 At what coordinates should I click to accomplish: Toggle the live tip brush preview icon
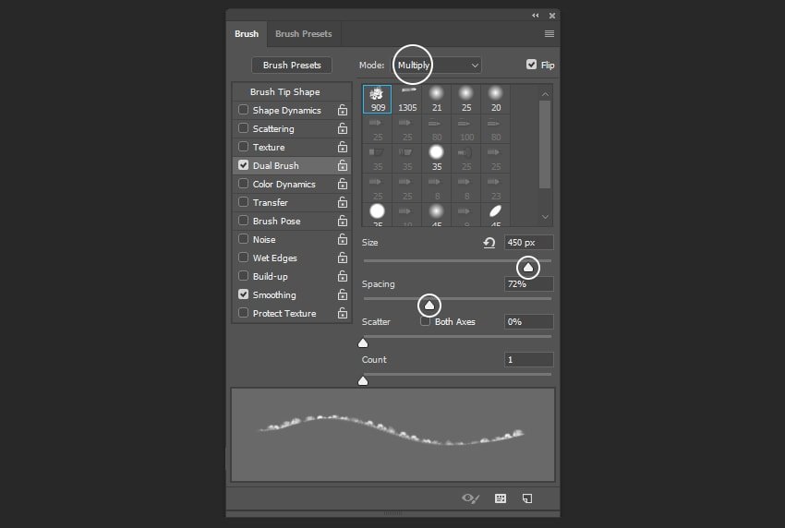471,498
